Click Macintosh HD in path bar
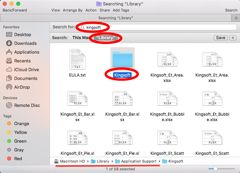Viewport: 240px width, 173px height. point(70,161)
